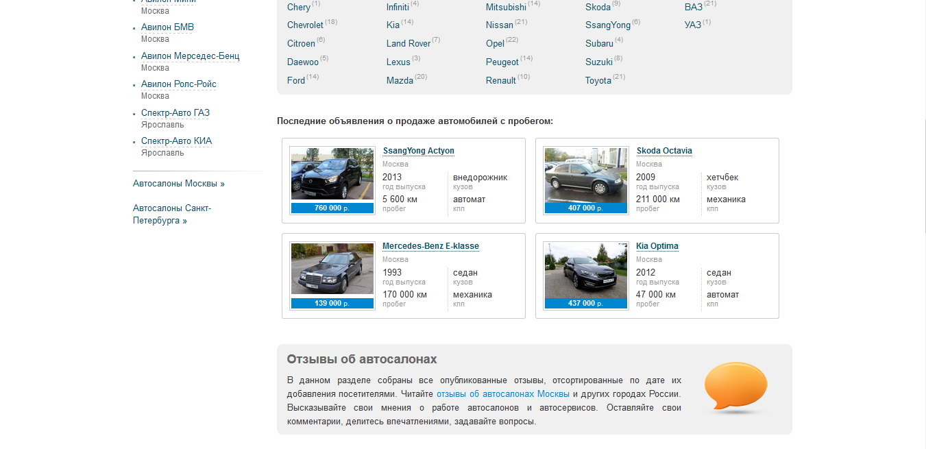Click the 407 000 р. price tag

click(x=586, y=208)
